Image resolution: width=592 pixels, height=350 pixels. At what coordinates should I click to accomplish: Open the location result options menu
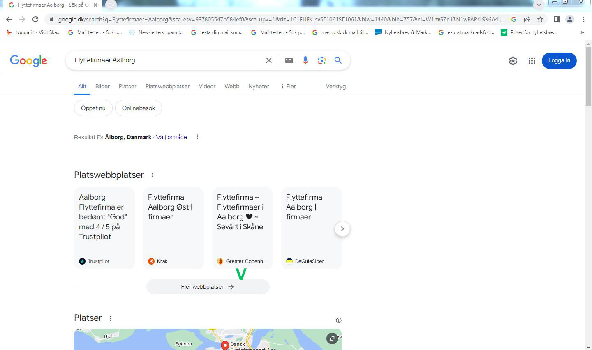(x=197, y=137)
